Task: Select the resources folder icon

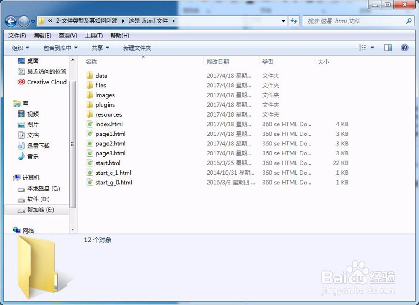Action: [x=90, y=114]
